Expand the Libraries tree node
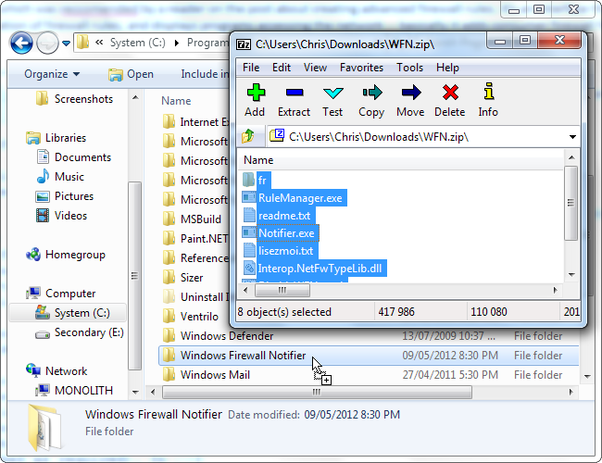Screen dimensions: 602x463 click(x=19, y=138)
